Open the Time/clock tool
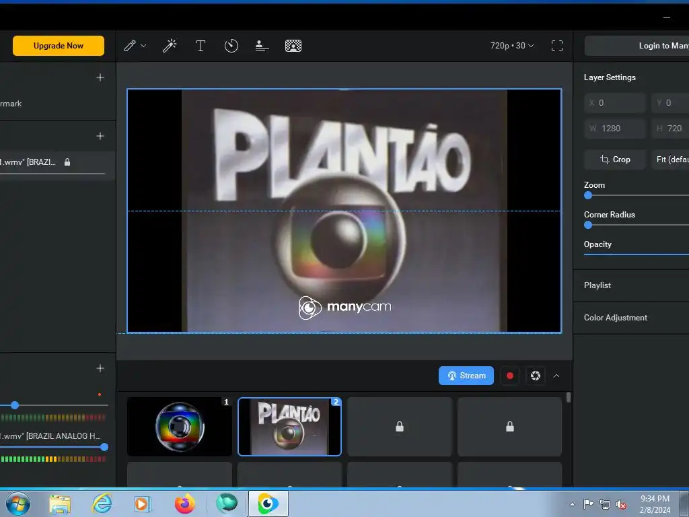 click(x=231, y=46)
